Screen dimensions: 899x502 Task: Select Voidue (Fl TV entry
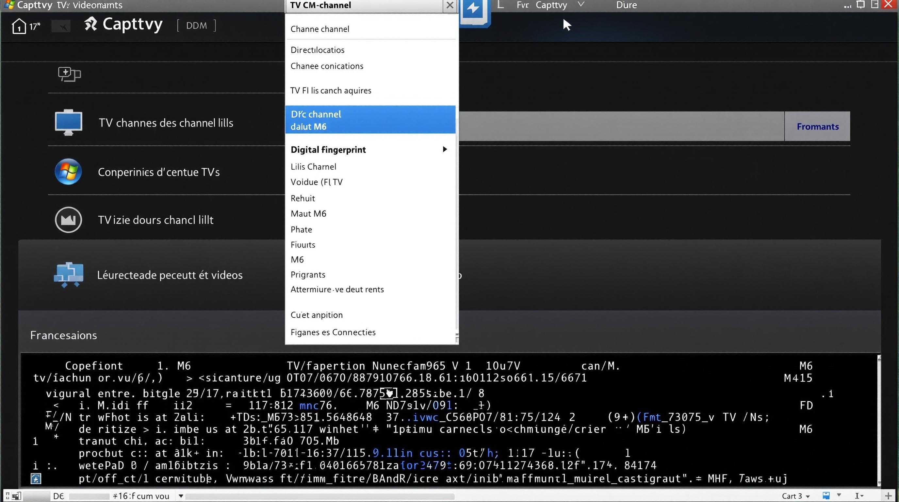pos(317,182)
